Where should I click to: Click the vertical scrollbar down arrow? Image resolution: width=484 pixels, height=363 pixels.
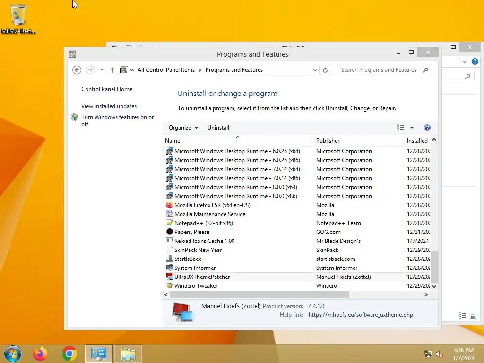(x=434, y=286)
